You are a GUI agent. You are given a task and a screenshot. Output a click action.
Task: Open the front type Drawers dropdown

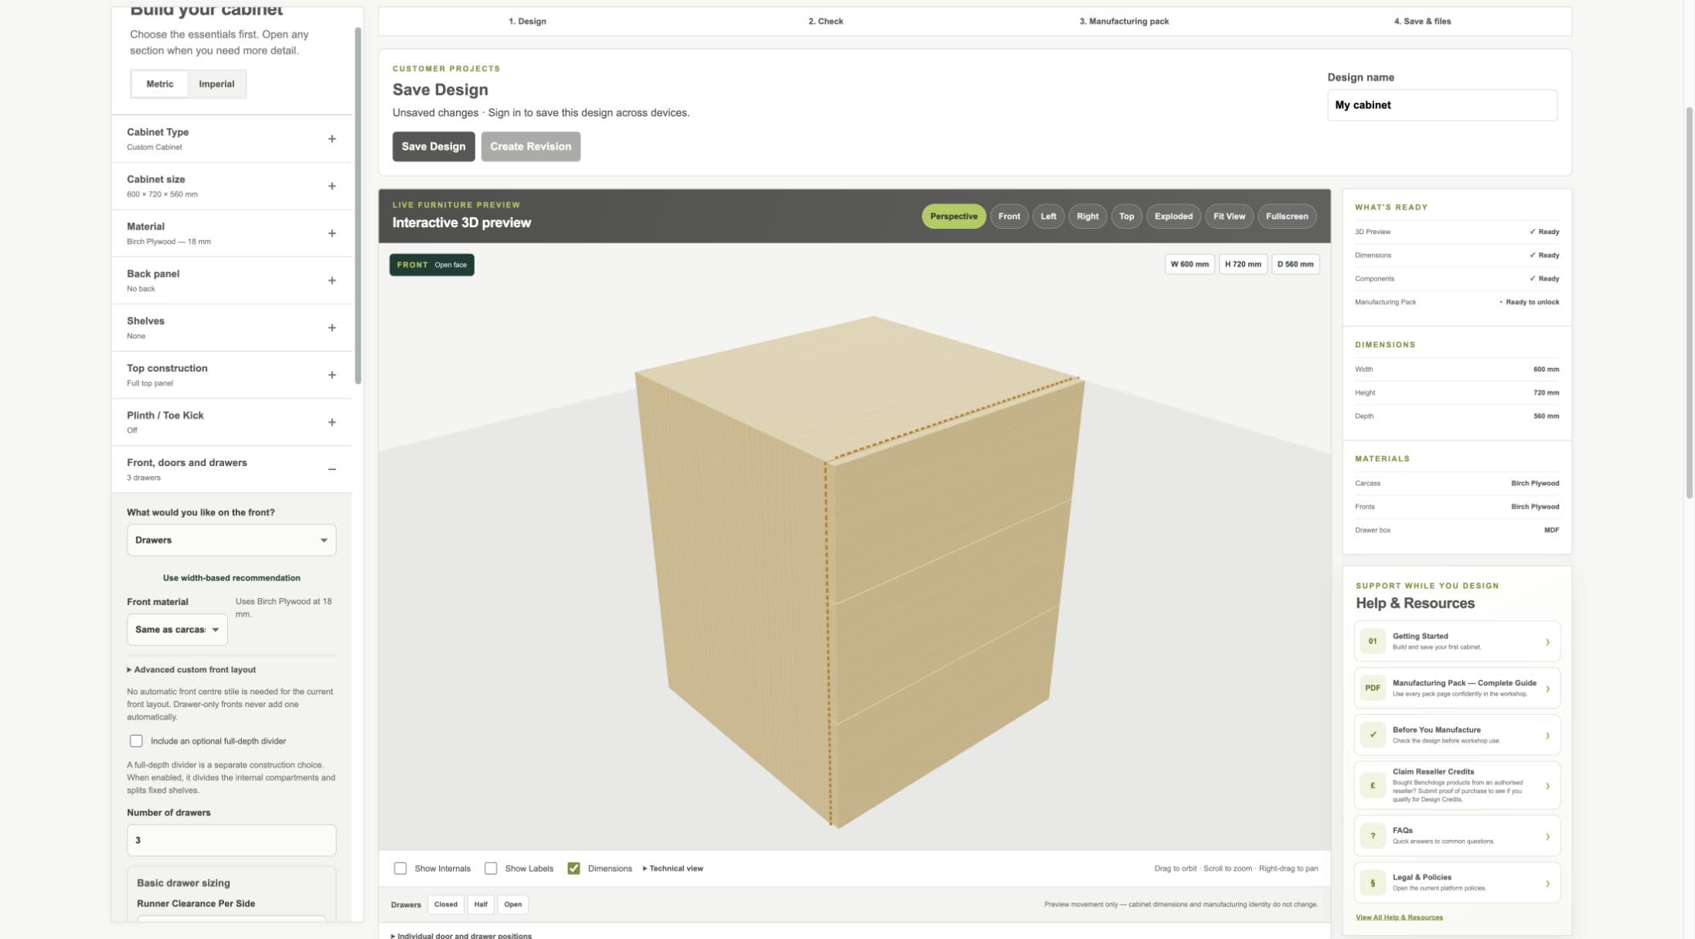point(231,539)
